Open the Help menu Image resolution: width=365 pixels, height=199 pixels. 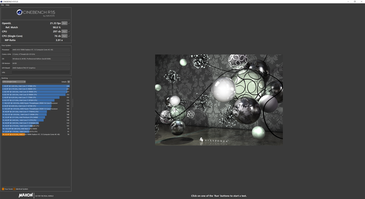point(7,5)
